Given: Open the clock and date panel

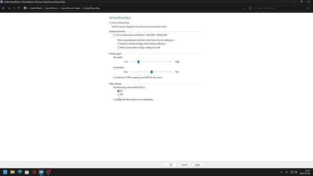Looking at the screenshot, I should (305, 172).
